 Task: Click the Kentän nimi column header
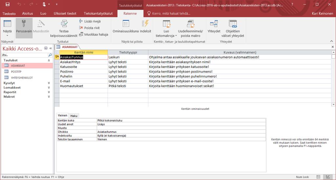[x=83, y=52]
